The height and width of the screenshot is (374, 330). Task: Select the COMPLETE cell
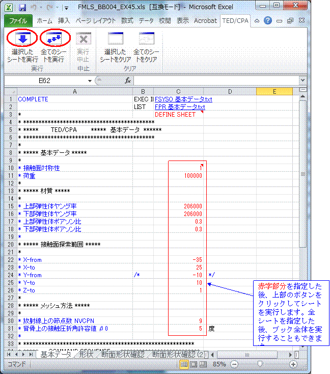point(75,99)
